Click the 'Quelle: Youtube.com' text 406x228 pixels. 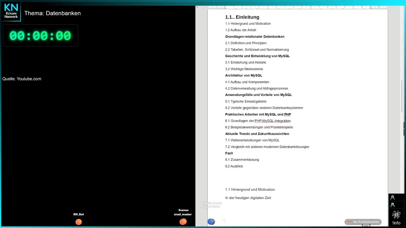point(22,79)
